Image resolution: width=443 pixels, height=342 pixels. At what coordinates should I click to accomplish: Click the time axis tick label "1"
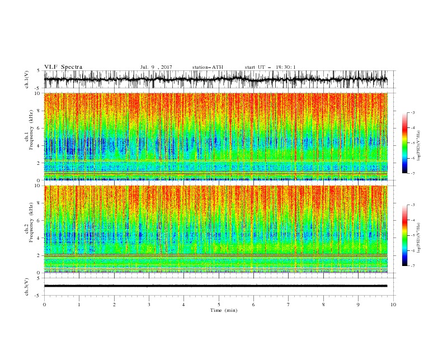pos(79,305)
